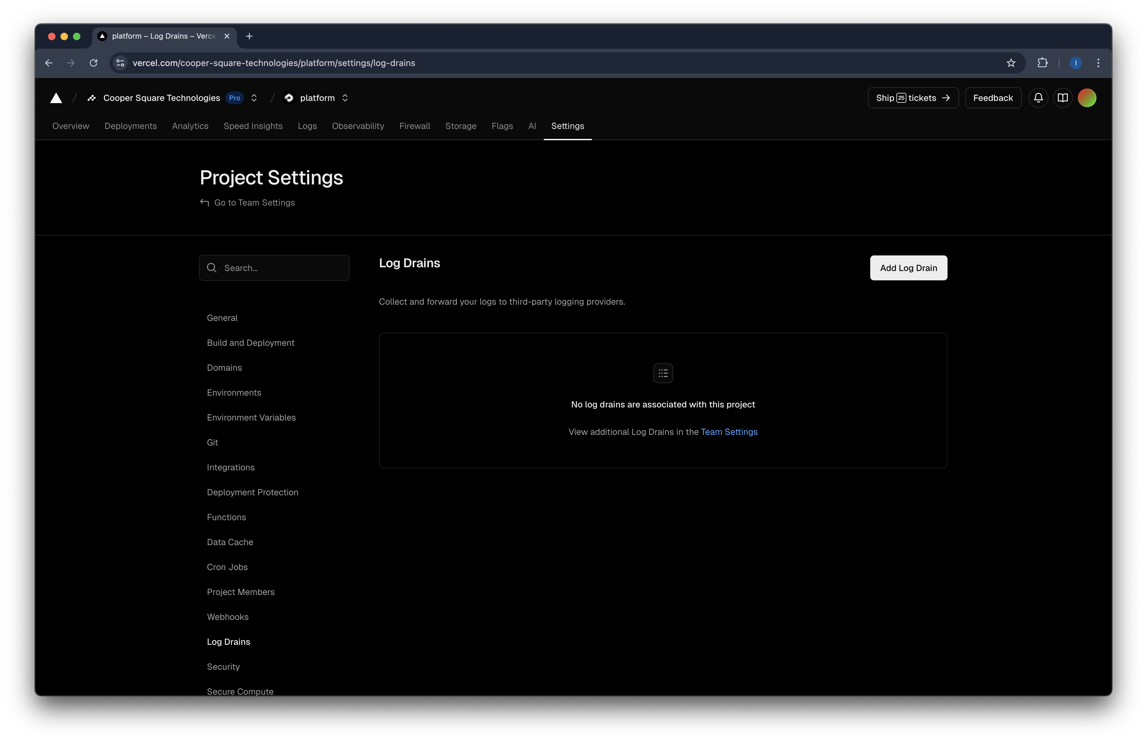This screenshot has height=742, width=1147.
Task: Switch to the Deployments tab
Action: [131, 126]
